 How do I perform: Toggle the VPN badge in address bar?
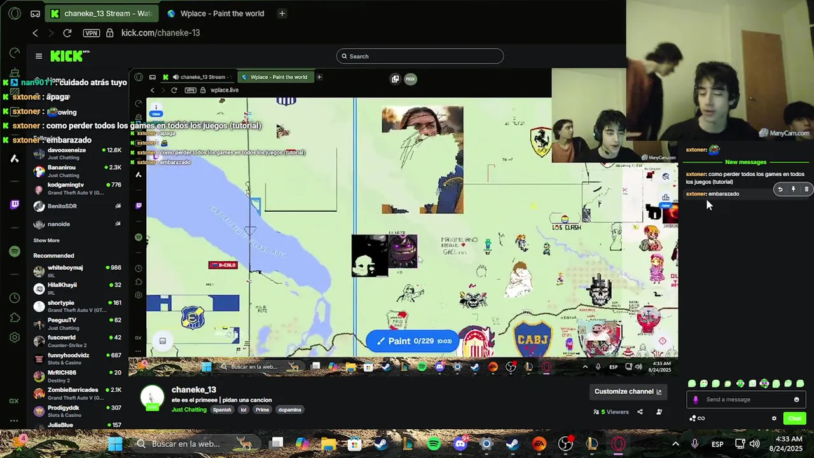(x=92, y=33)
